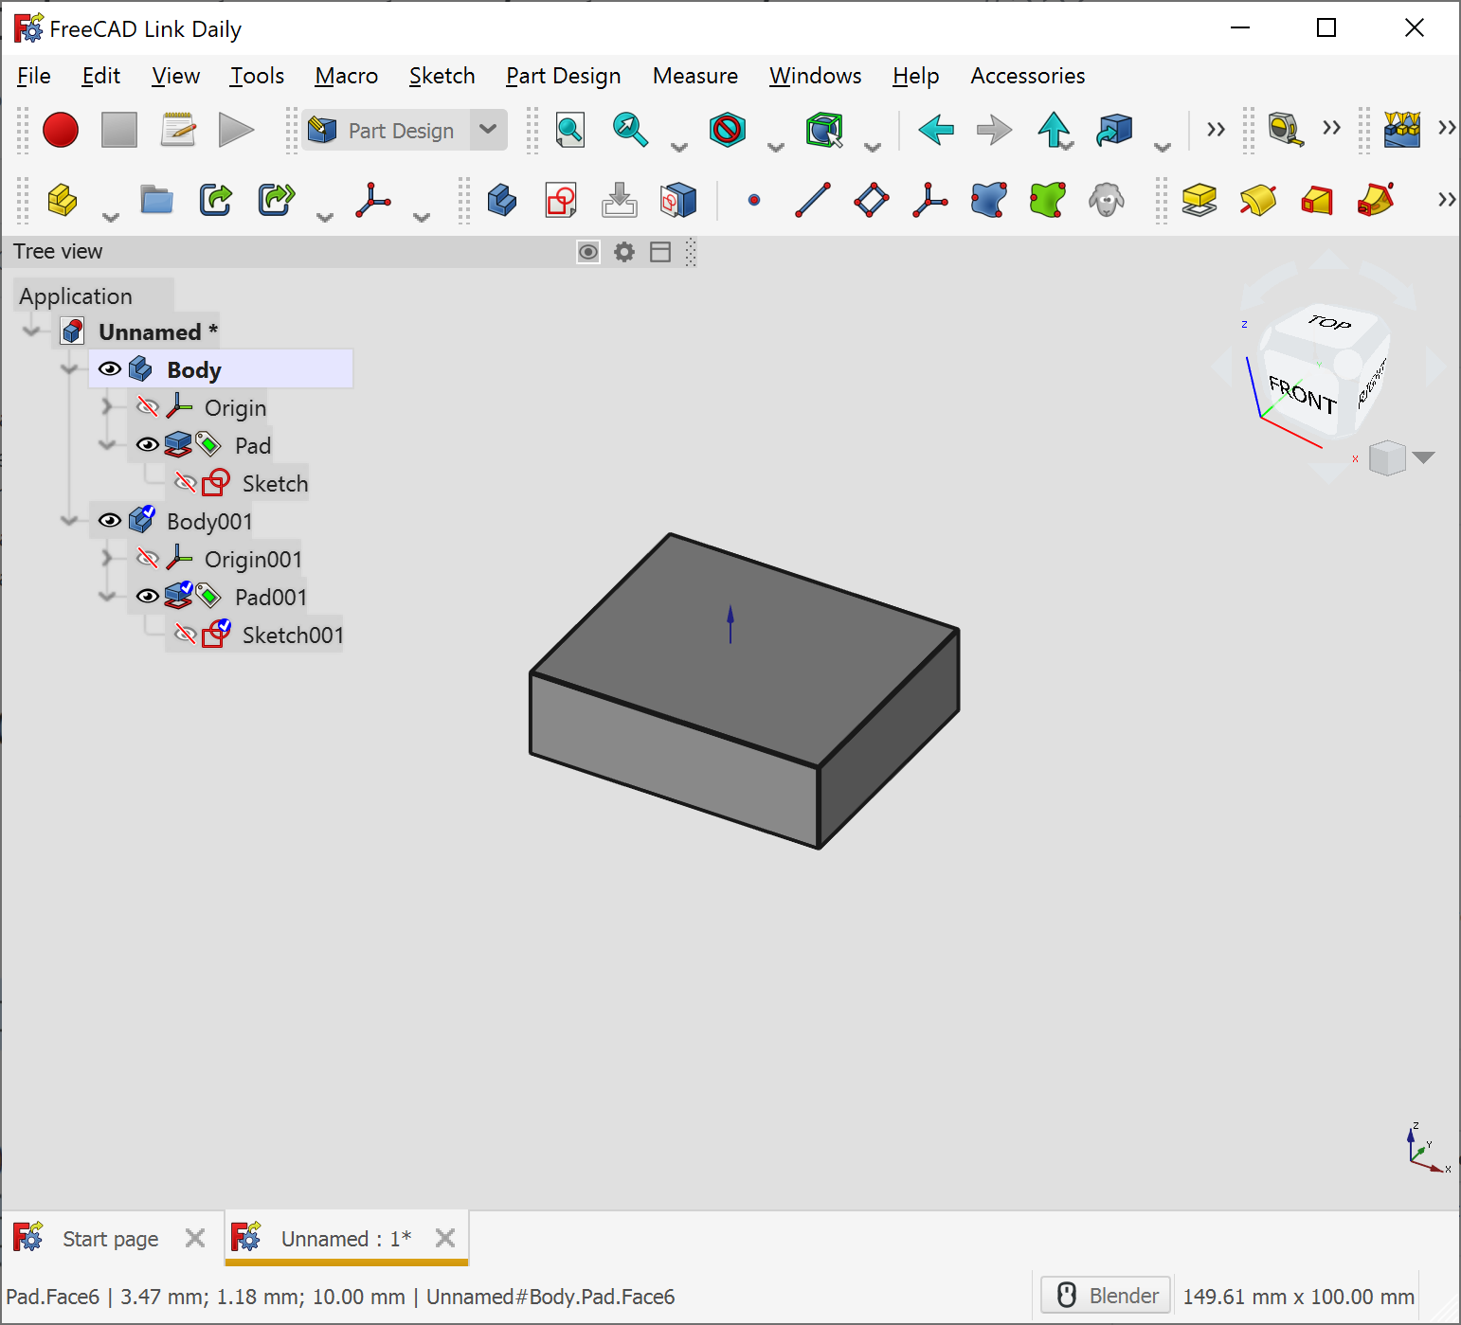Image resolution: width=1461 pixels, height=1325 pixels.
Task: Create a new sketch
Action: pyautogui.click(x=559, y=200)
